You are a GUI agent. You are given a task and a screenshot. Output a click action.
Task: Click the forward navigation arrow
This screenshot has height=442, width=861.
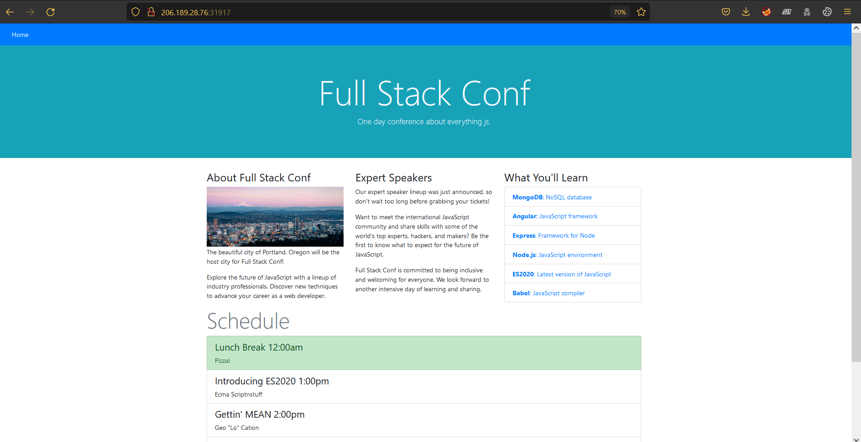30,12
